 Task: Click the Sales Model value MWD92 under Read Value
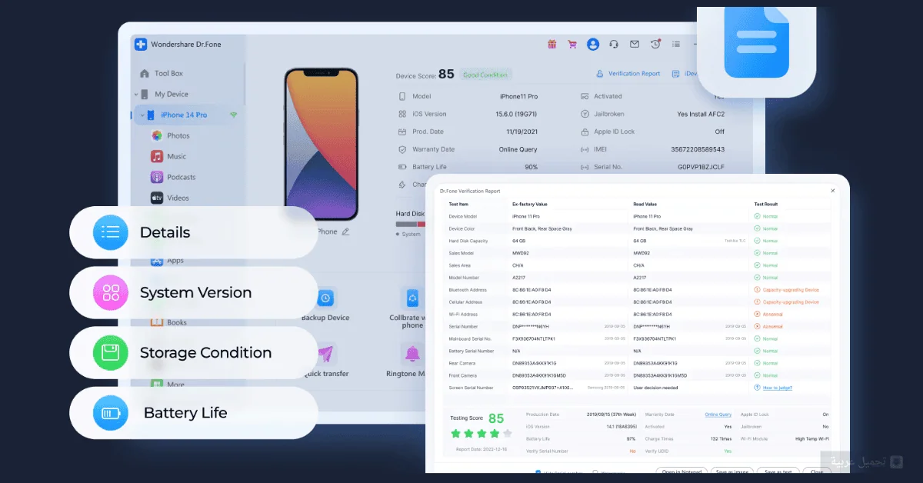(641, 253)
